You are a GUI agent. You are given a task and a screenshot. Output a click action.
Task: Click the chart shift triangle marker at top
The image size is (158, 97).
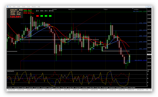click(x=133, y=9)
